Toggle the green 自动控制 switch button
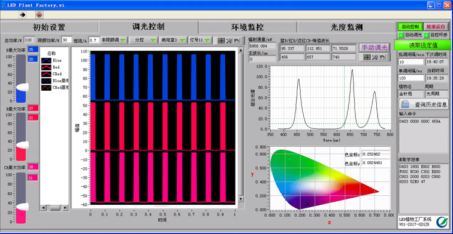The height and width of the screenshot is (234, 453). [410, 27]
